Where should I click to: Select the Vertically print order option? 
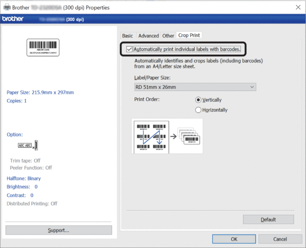[x=199, y=100]
